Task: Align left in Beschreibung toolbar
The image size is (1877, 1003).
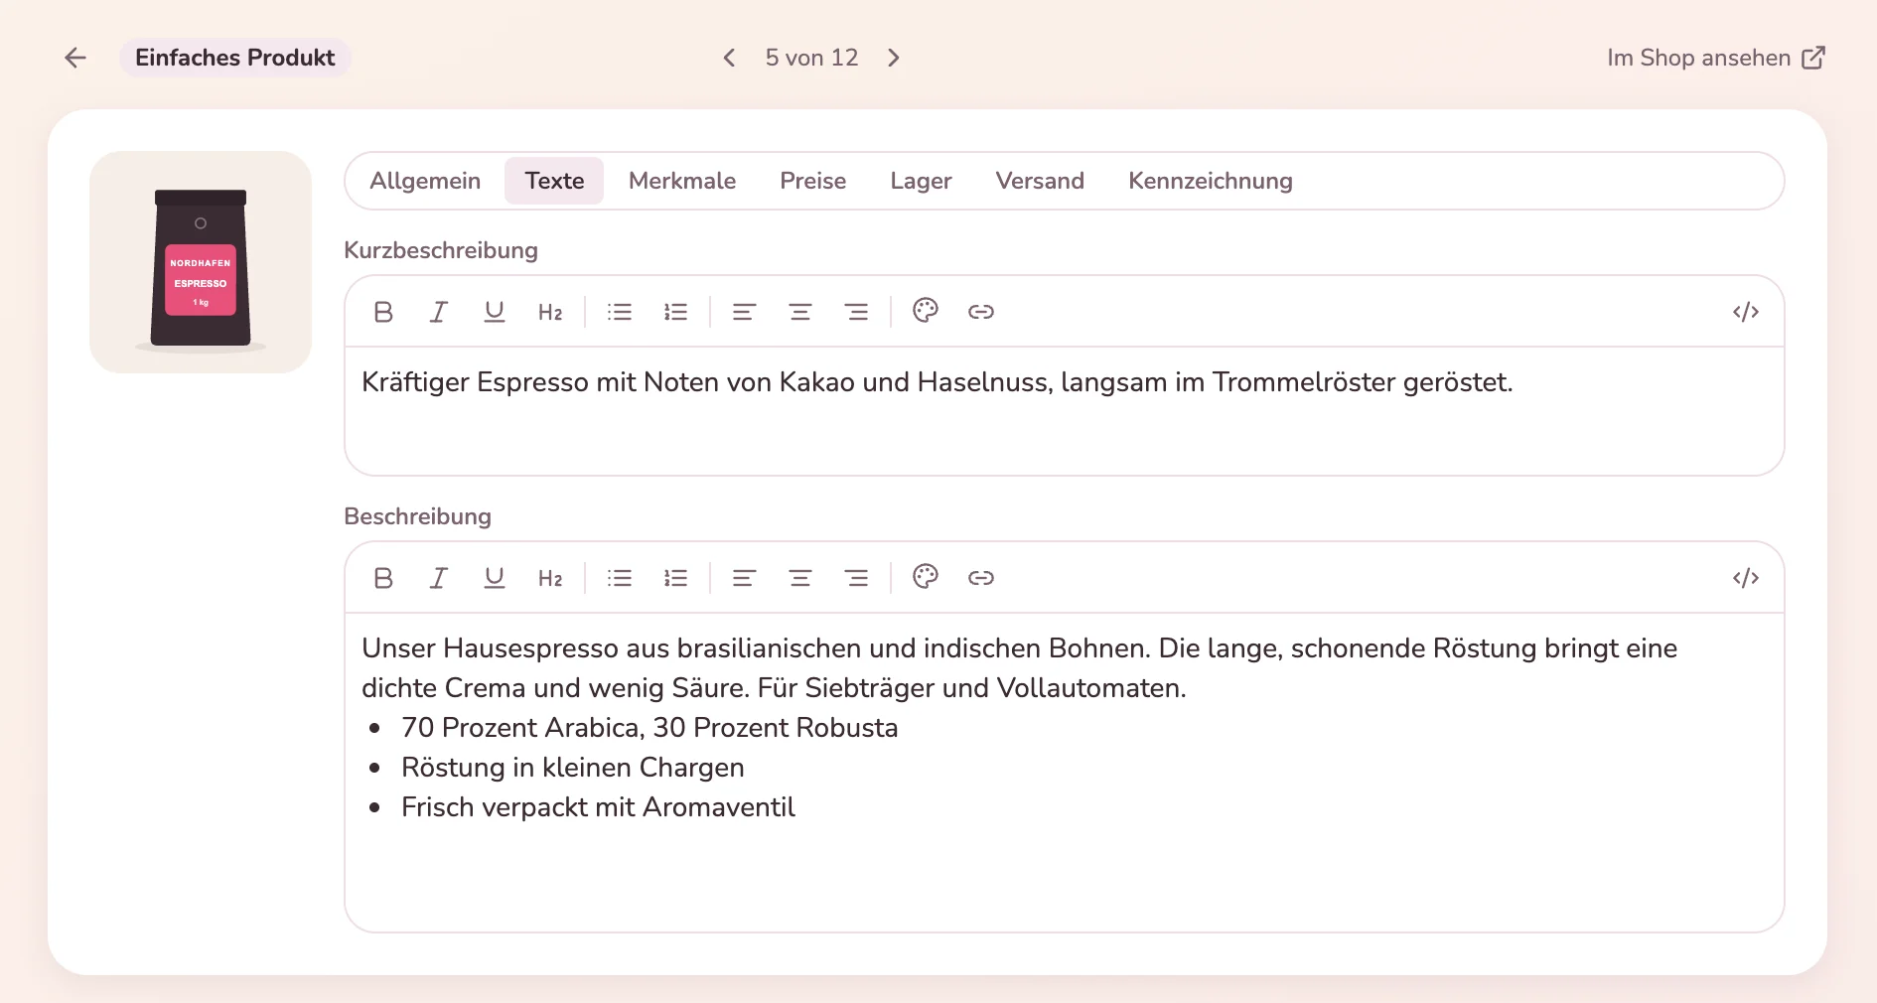Action: [744, 578]
